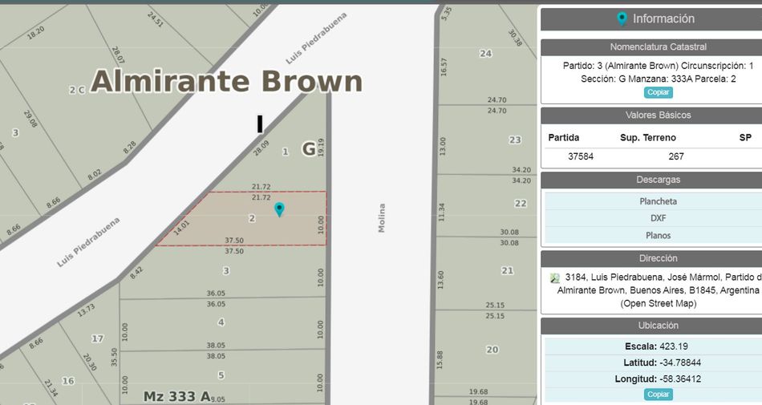Select parcel 22 on the map
The image size is (762, 405).
pos(521,204)
